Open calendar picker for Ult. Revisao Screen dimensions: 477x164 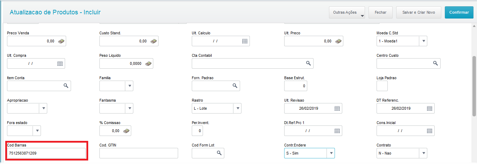[337, 108]
